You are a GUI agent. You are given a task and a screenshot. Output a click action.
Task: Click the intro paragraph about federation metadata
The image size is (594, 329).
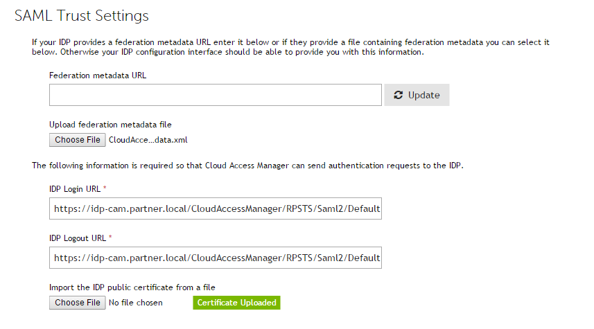[x=291, y=47]
